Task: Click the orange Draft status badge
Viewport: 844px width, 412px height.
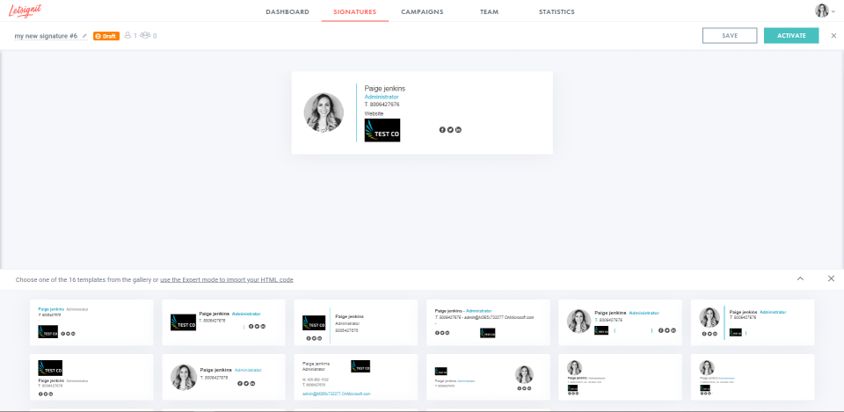Action: 106,36
